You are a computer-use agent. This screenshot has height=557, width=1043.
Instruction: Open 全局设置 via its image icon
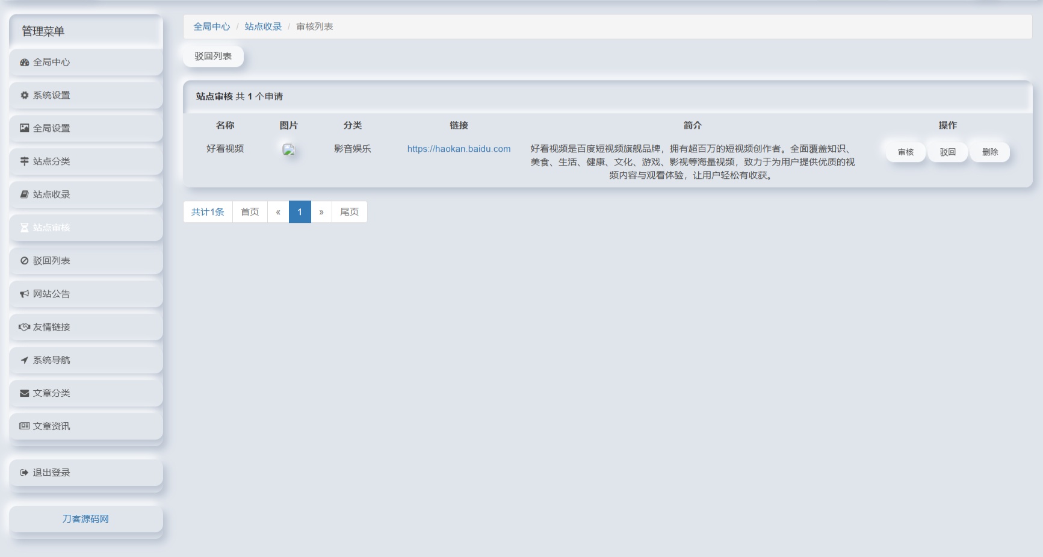pos(23,128)
